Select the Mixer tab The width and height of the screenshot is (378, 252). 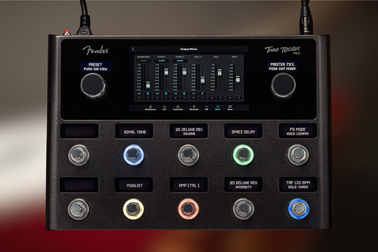click(218, 108)
